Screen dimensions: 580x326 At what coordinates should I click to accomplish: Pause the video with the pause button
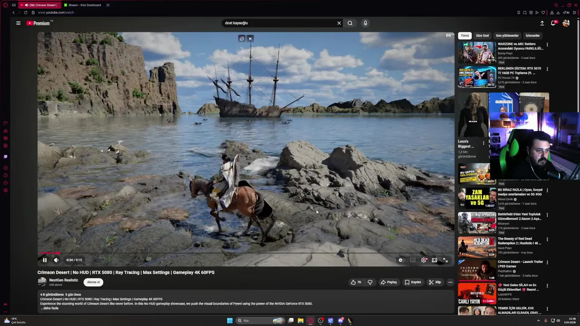coord(45,260)
